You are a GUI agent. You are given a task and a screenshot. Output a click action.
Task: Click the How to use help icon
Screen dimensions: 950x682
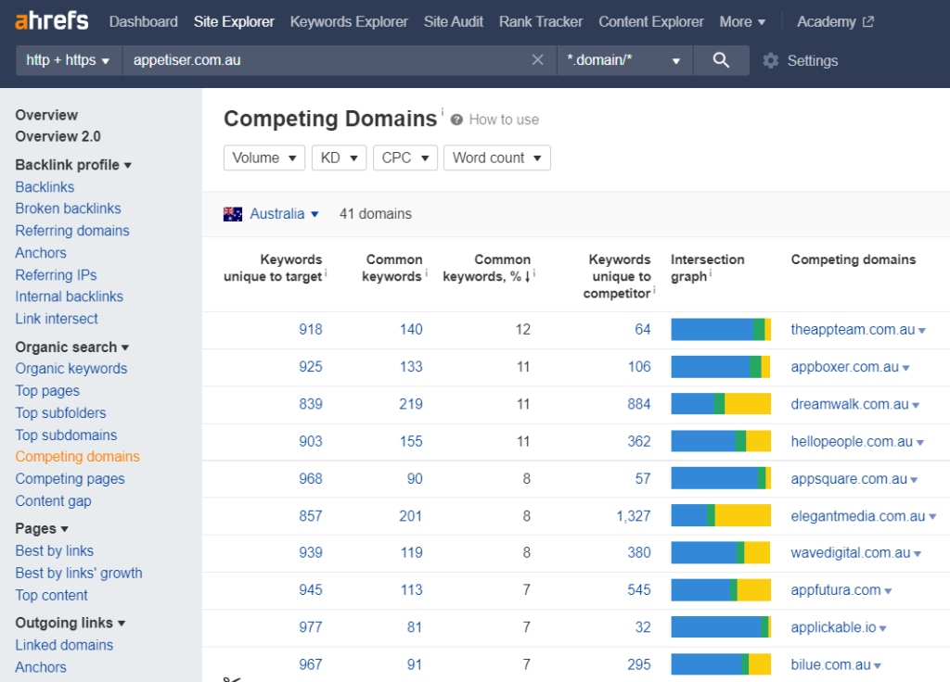click(x=456, y=120)
